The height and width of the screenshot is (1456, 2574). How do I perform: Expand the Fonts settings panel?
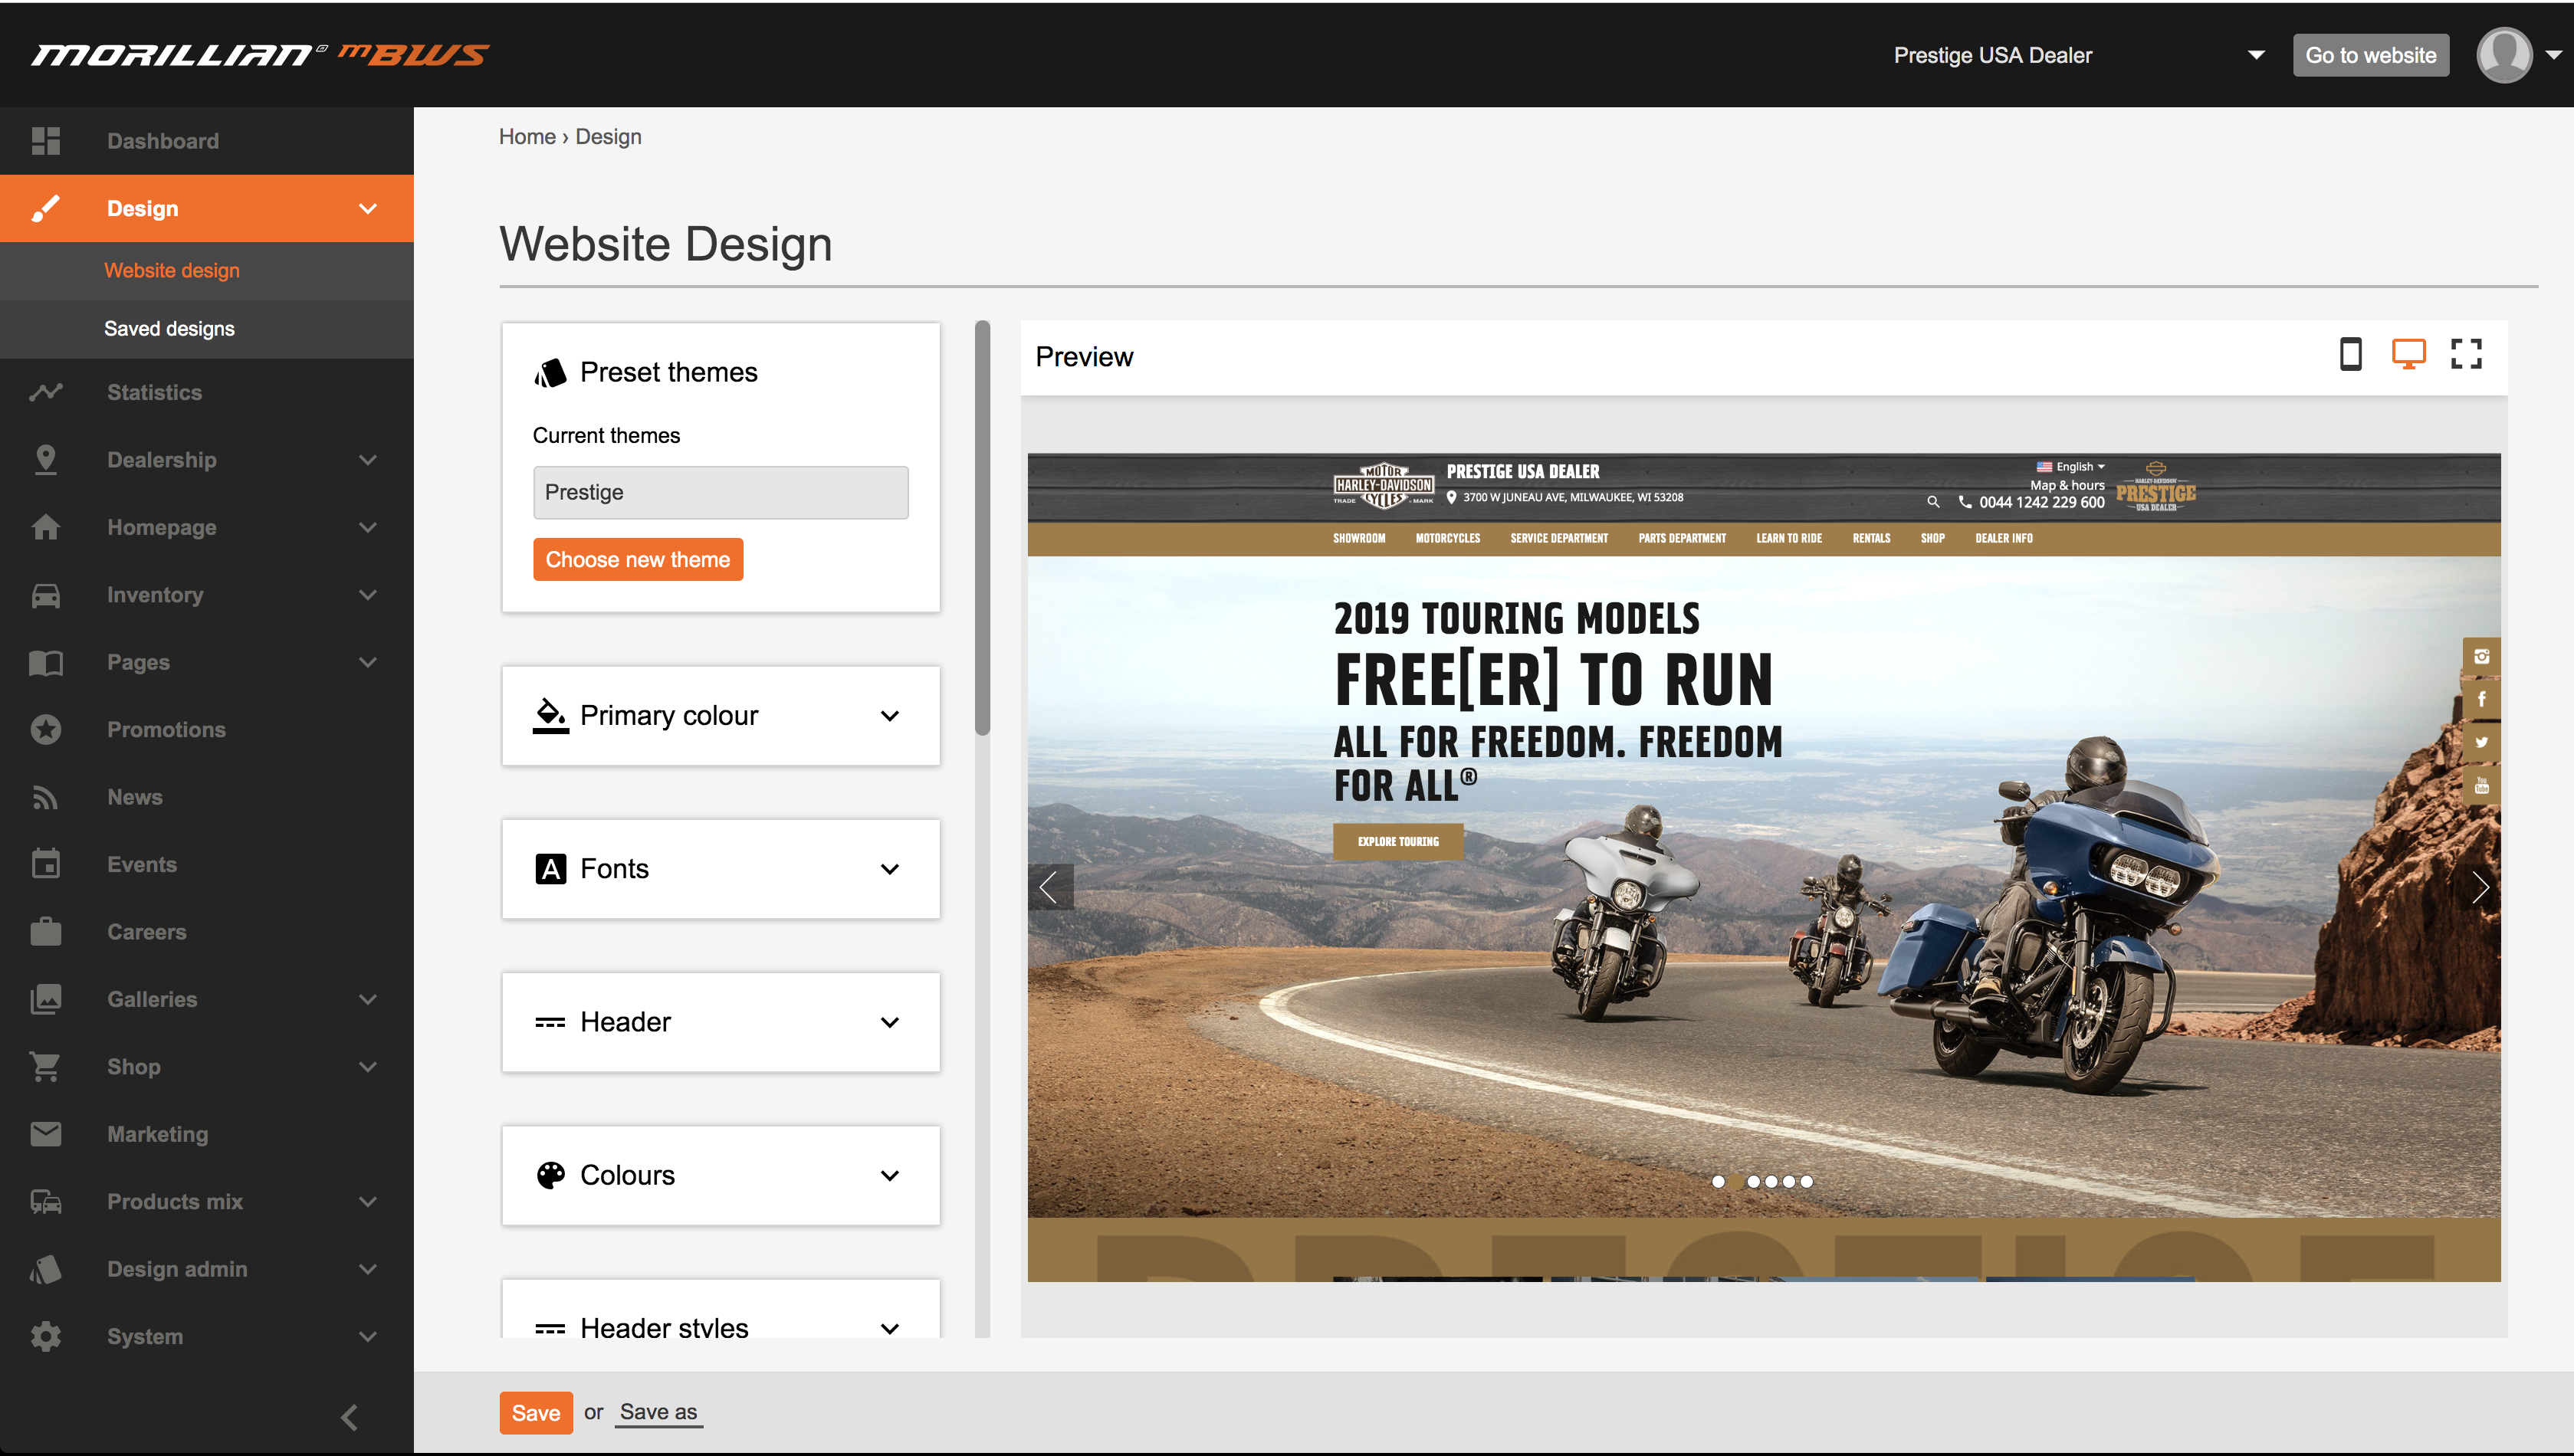(720, 869)
